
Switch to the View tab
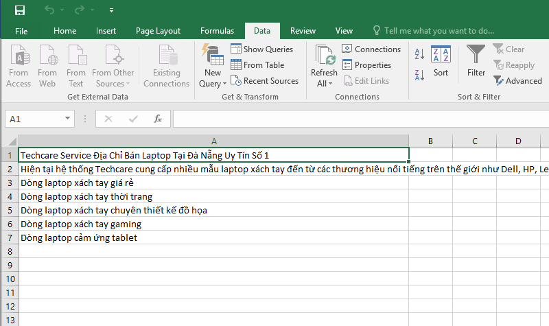[344, 31]
